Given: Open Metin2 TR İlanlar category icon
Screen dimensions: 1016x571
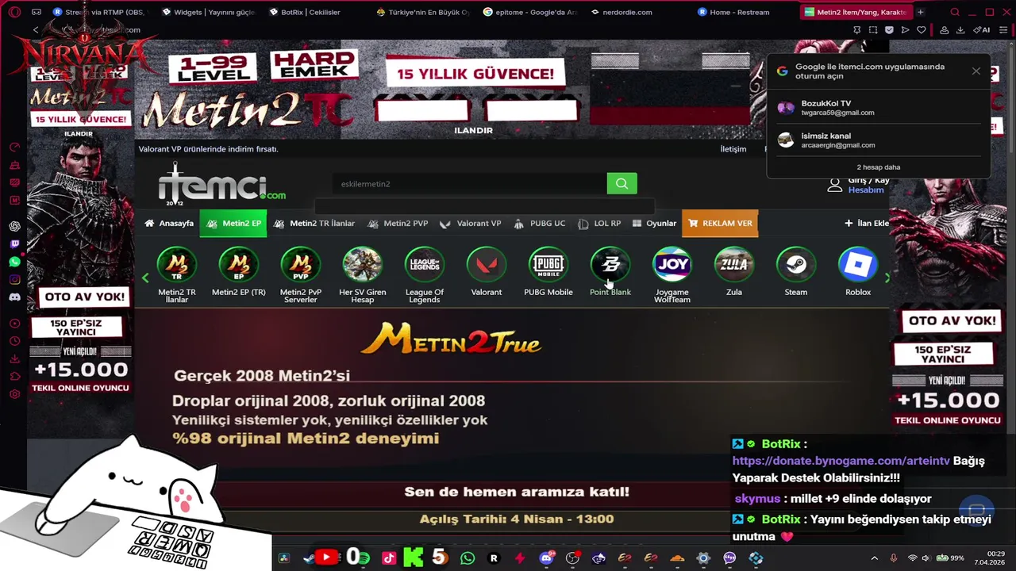Looking at the screenshot, I should click(177, 265).
